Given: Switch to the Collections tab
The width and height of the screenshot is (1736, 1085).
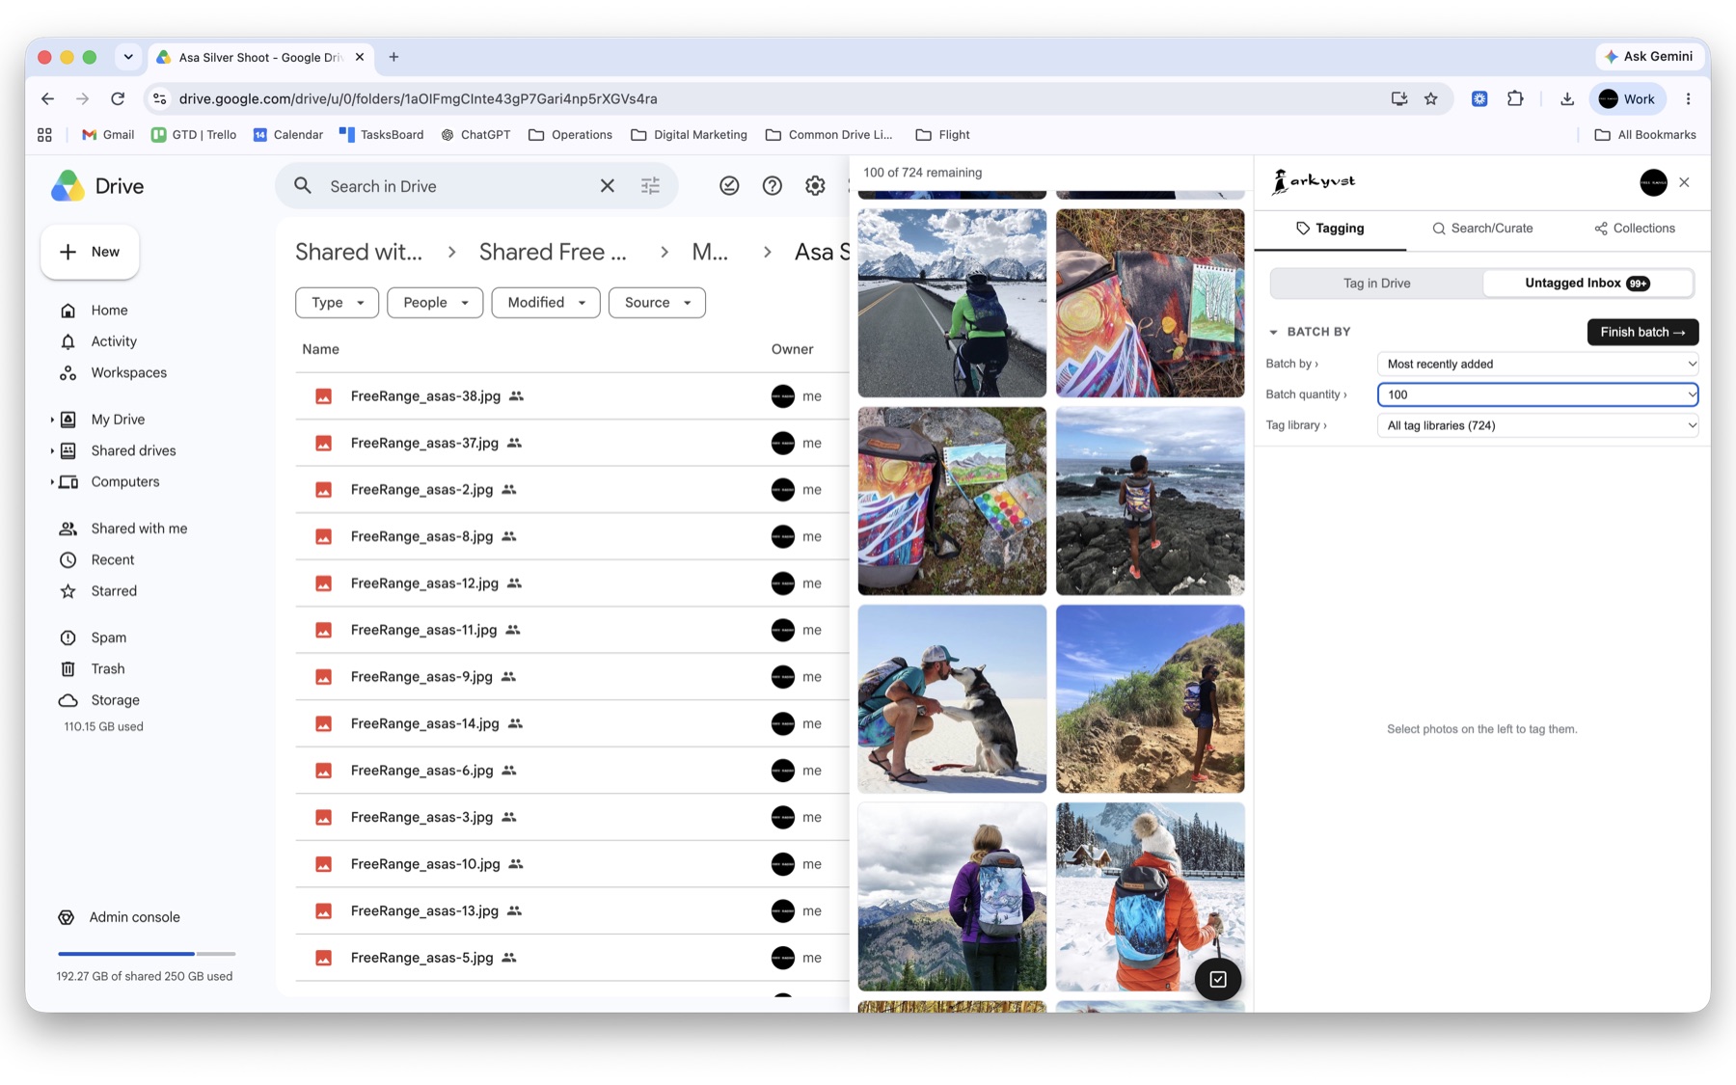Looking at the screenshot, I should tap(1635, 229).
